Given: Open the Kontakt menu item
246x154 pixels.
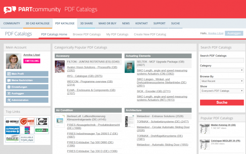Looking at the screenshot, I should tap(141, 23).
